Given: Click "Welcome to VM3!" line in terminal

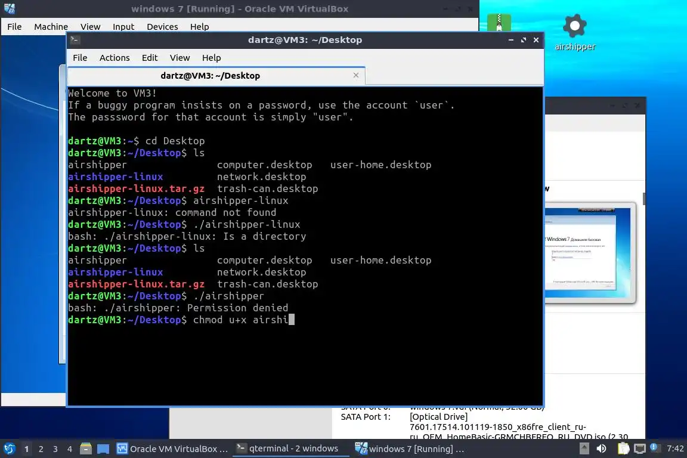Looking at the screenshot, I should click(x=112, y=94).
